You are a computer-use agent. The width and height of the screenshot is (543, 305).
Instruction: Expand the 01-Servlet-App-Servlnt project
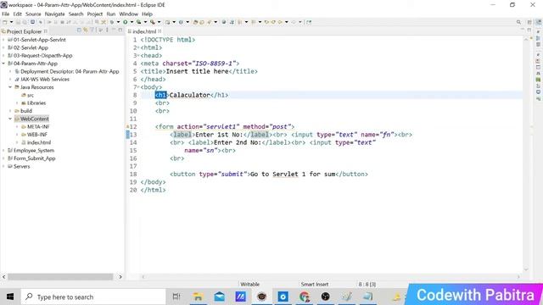point(3,40)
